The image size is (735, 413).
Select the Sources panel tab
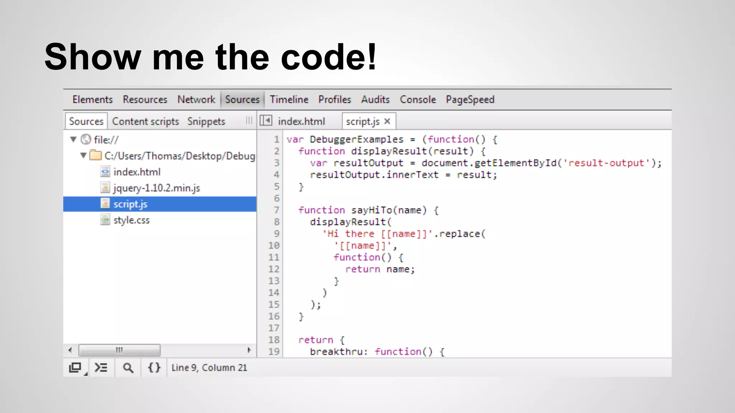pyautogui.click(x=242, y=99)
